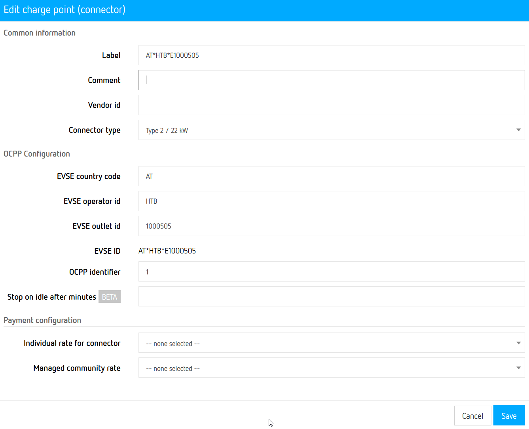529x429 pixels.
Task: Select the EVSE country code field
Action: [331, 176]
